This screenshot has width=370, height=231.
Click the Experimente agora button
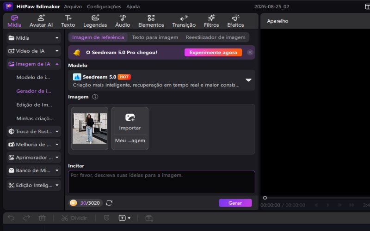213,52
